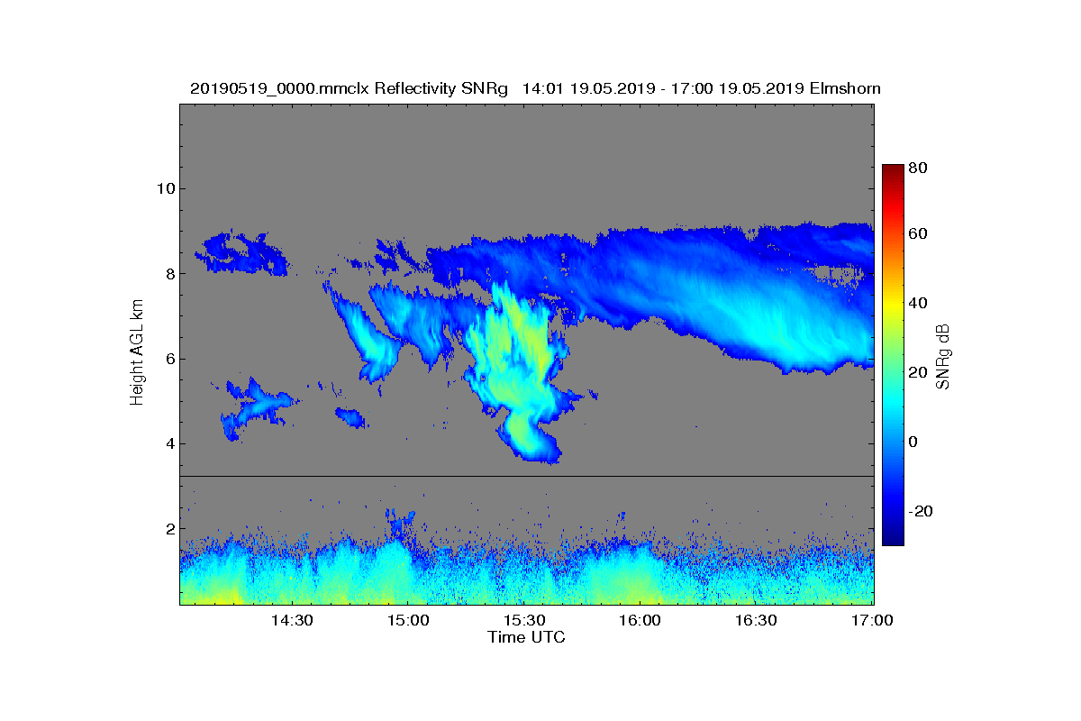Click the 14:30 time tick label
This screenshot has width=1081, height=721.
(291, 620)
